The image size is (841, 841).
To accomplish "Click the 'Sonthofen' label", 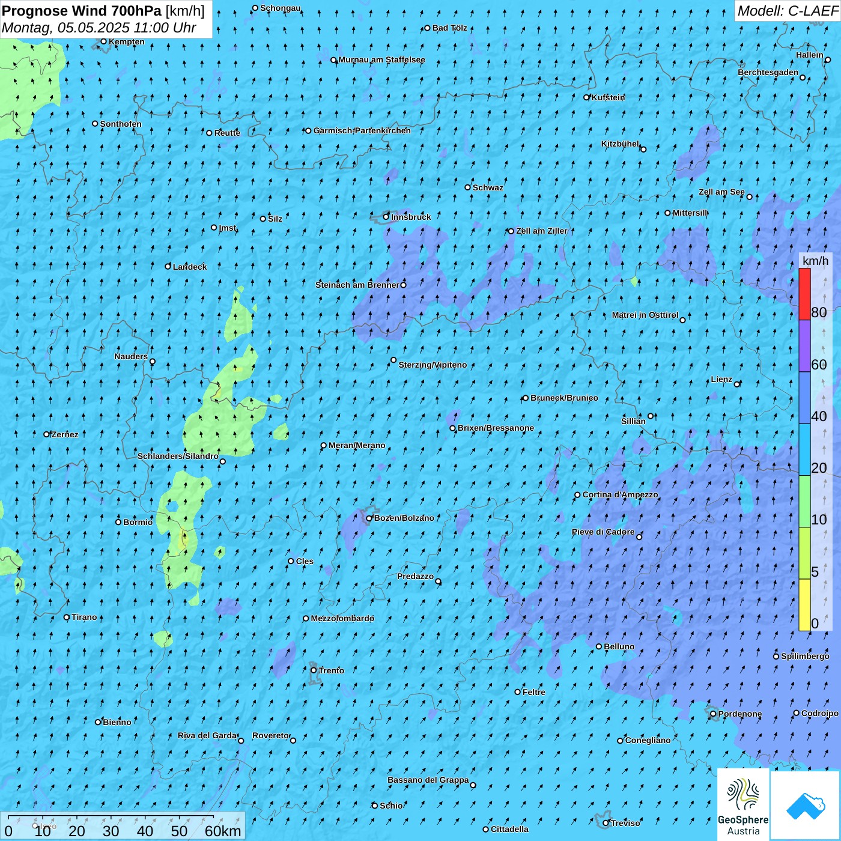I will (x=121, y=124).
